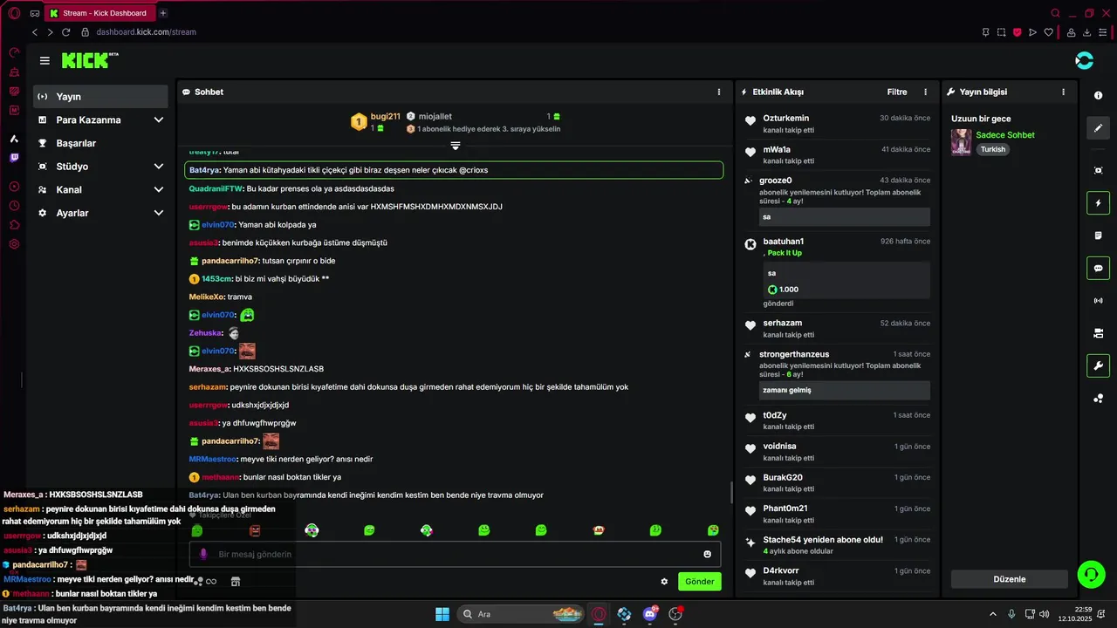
Task: Collapse the gift leaderboard arrow in chat
Action: pyautogui.click(x=455, y=146)
